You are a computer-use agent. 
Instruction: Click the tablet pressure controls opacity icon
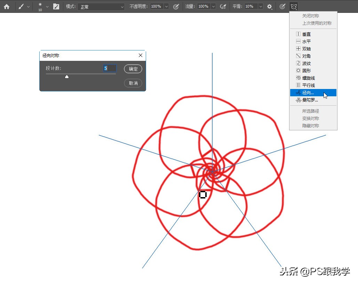coord(176,6)
